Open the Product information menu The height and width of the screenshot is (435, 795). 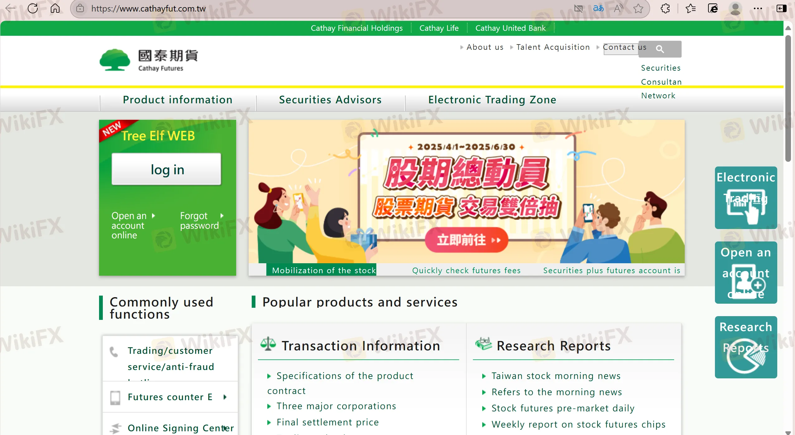pos(178,100)
